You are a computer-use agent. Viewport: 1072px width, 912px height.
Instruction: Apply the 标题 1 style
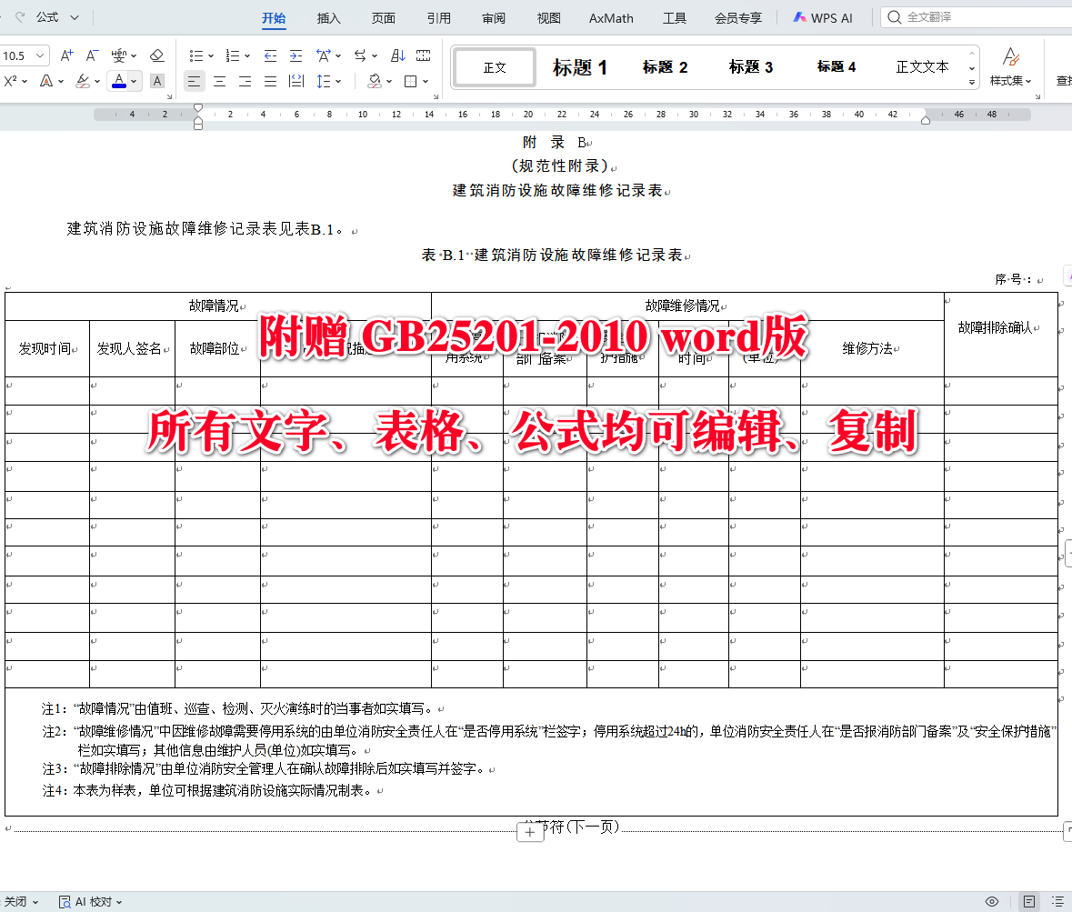tap(579, 66)
